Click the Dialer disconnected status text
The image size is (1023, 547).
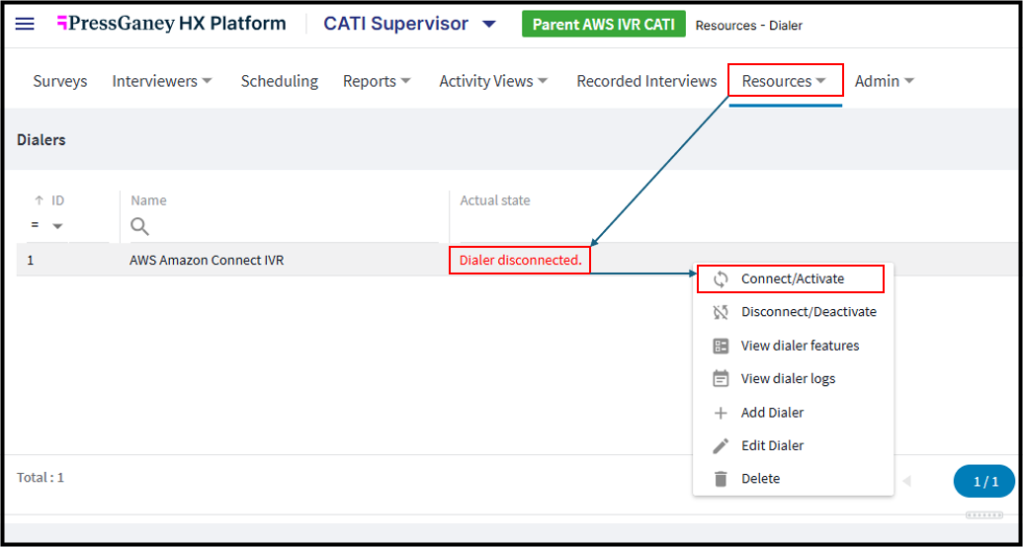click(x=520, y=260)
